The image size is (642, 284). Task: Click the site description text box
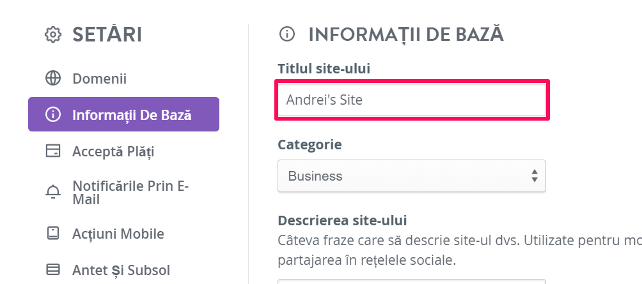point(412,281)
